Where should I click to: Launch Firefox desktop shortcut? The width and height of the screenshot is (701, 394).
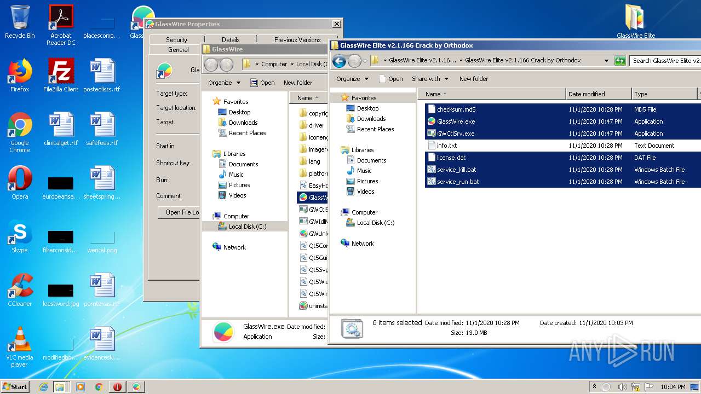[20, 75]
